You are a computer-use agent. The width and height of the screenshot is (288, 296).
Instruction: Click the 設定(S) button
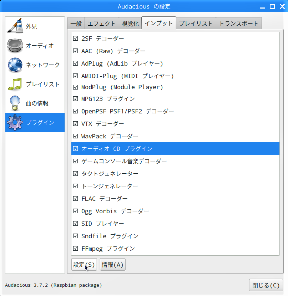pos(84,265)
